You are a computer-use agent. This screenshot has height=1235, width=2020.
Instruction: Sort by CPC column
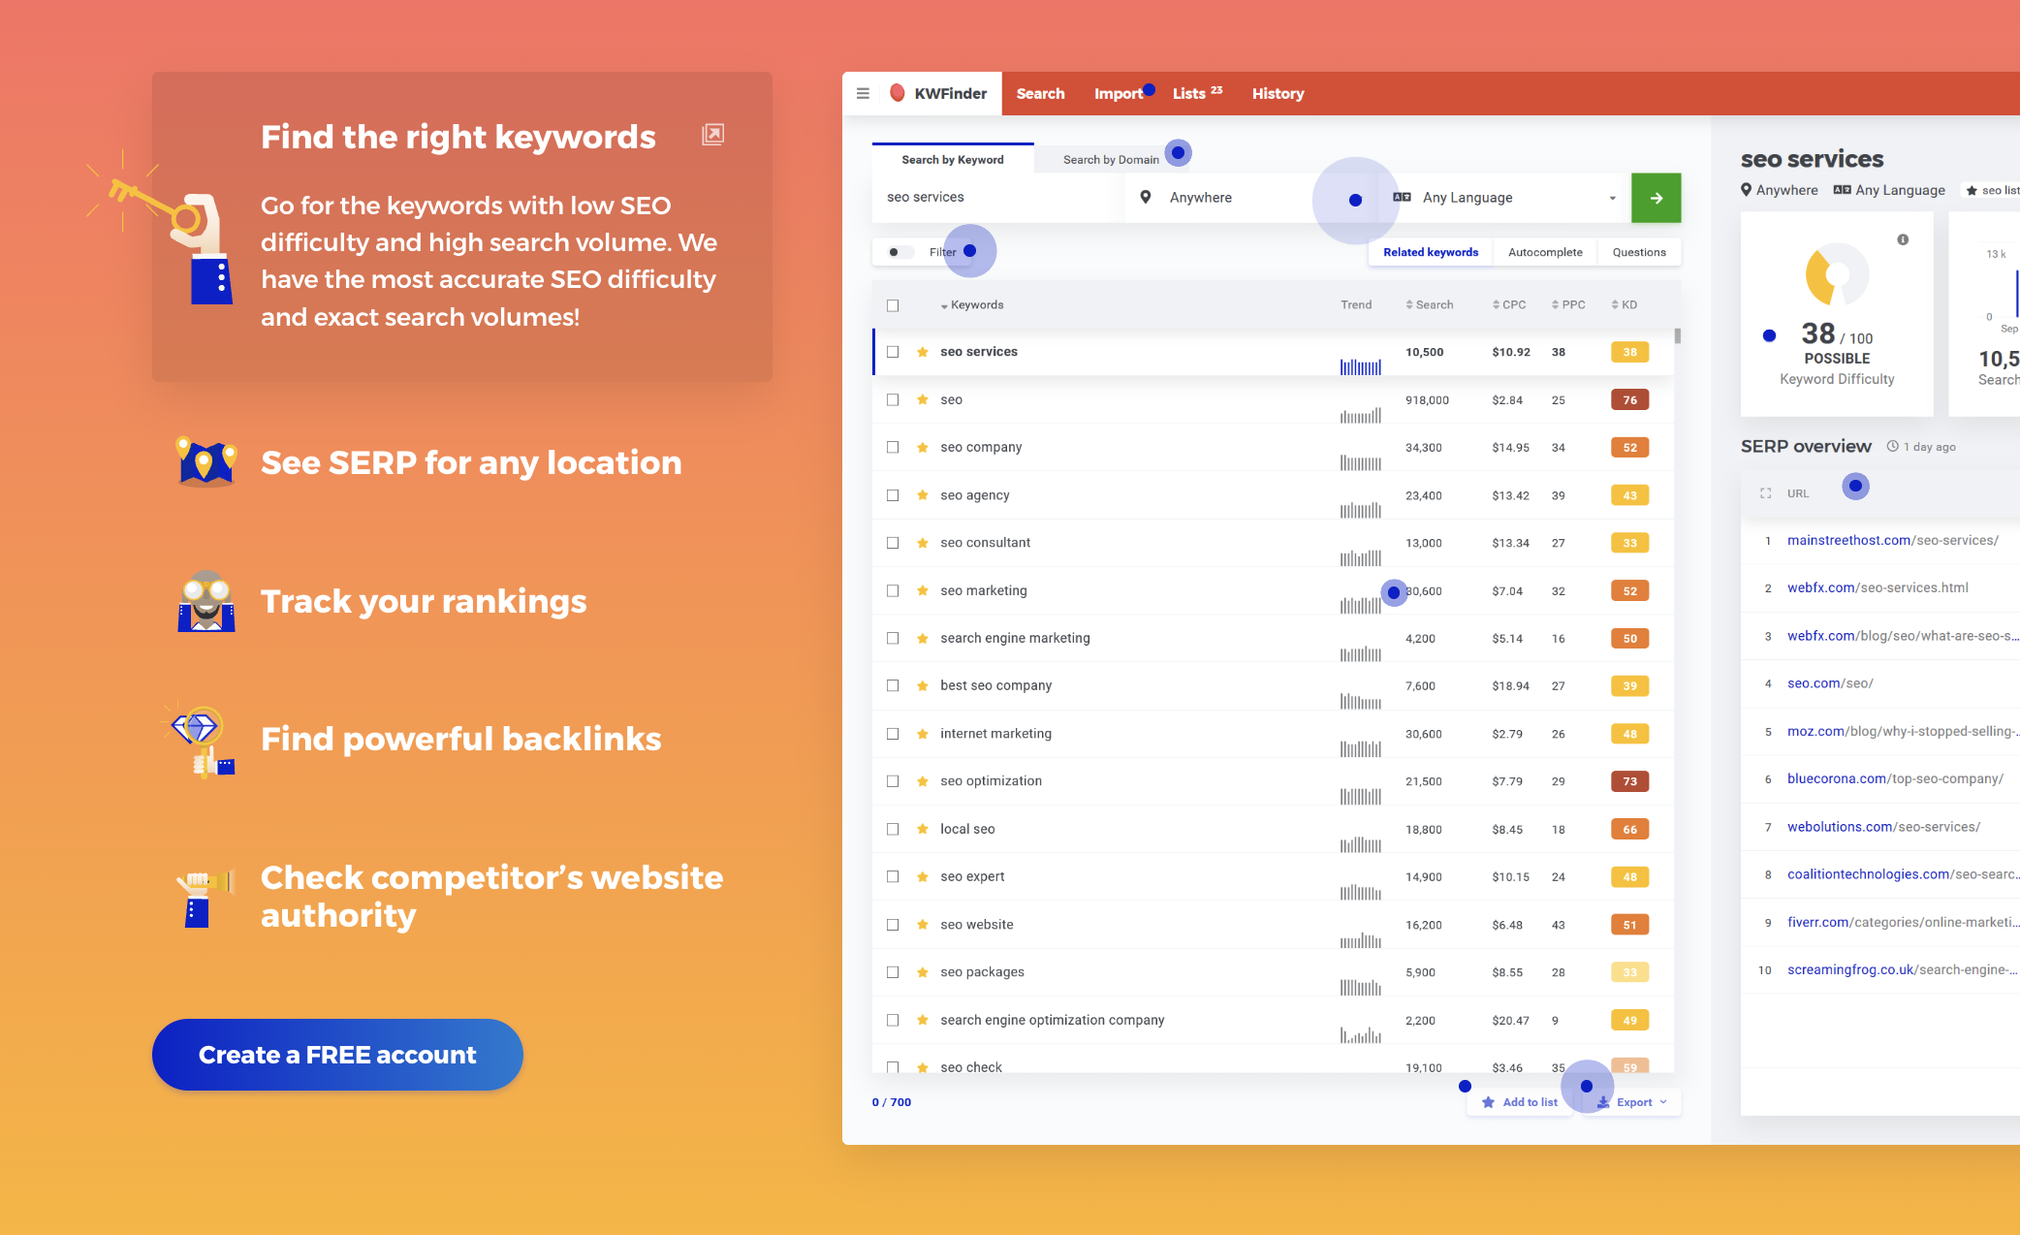pyautogui.click(x=1509, y=305)
